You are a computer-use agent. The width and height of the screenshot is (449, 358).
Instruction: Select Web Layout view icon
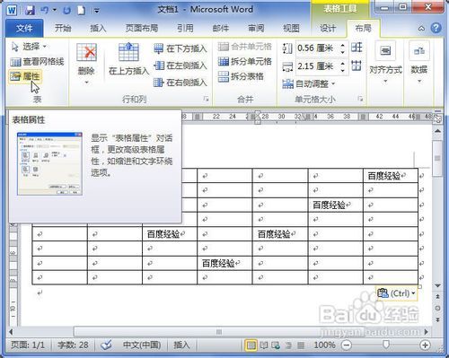(276, 345)
